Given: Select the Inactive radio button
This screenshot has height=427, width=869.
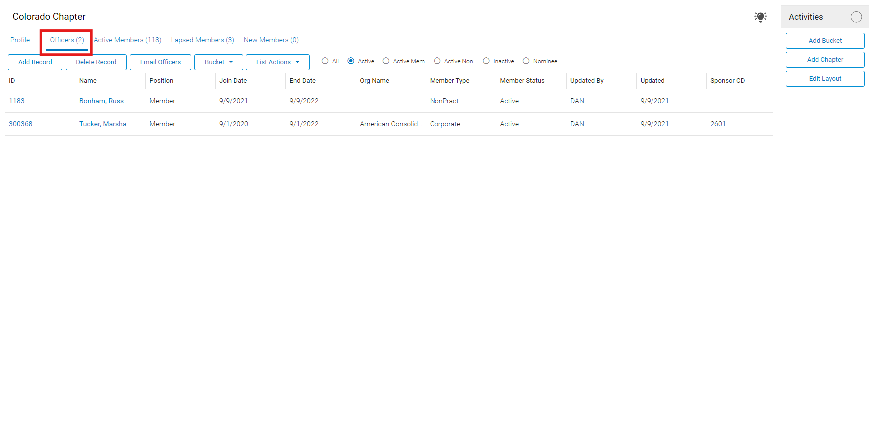Looking at the screenshot, I should tap(486, 61).
